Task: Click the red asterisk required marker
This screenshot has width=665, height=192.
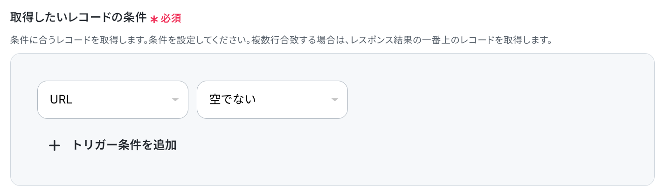Action: [x=154, y=19]
